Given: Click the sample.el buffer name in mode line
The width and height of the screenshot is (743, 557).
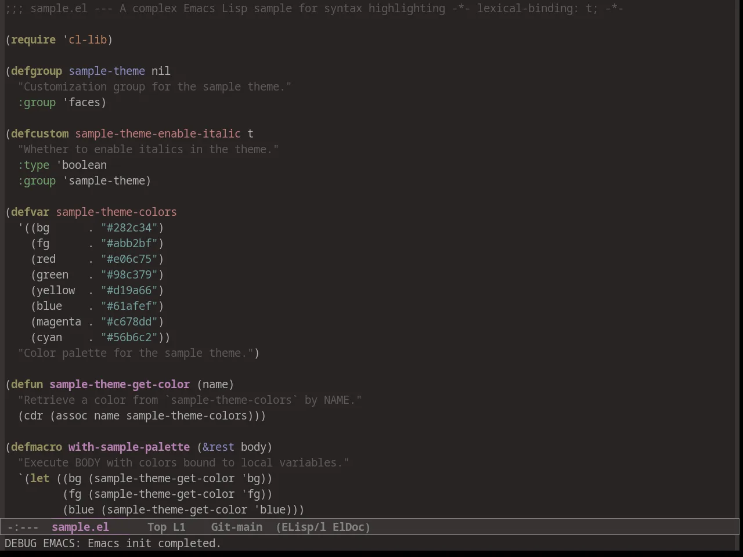Looking at the screenshot, I should tap(80, 527).
